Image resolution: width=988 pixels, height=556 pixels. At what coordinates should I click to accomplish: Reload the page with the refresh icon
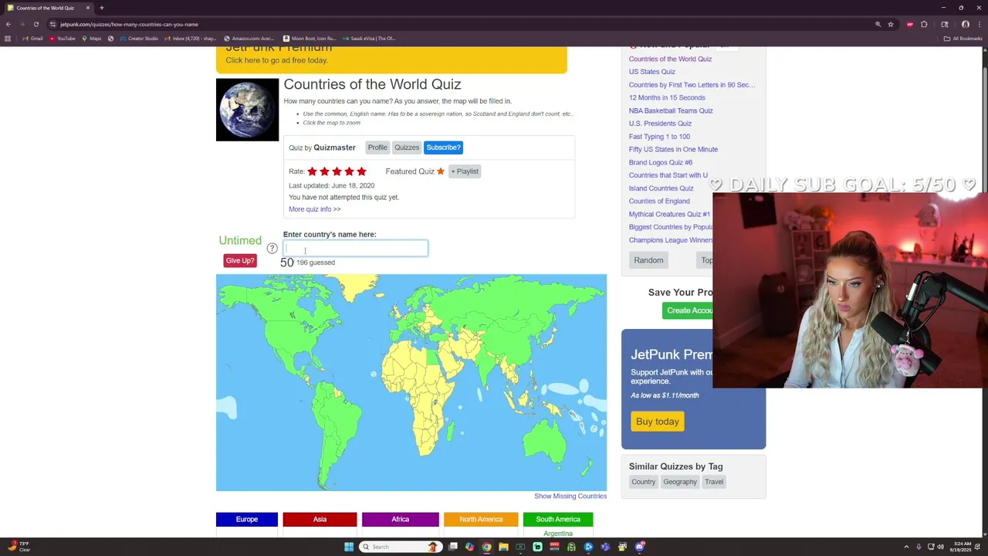click(x=36, y=24)
